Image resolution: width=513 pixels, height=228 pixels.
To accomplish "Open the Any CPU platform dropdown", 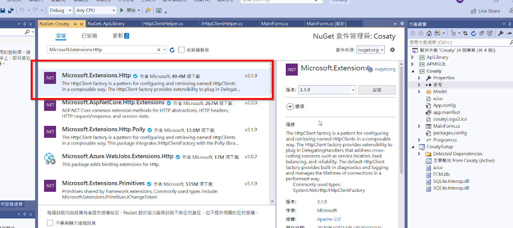I will point(114,11).
